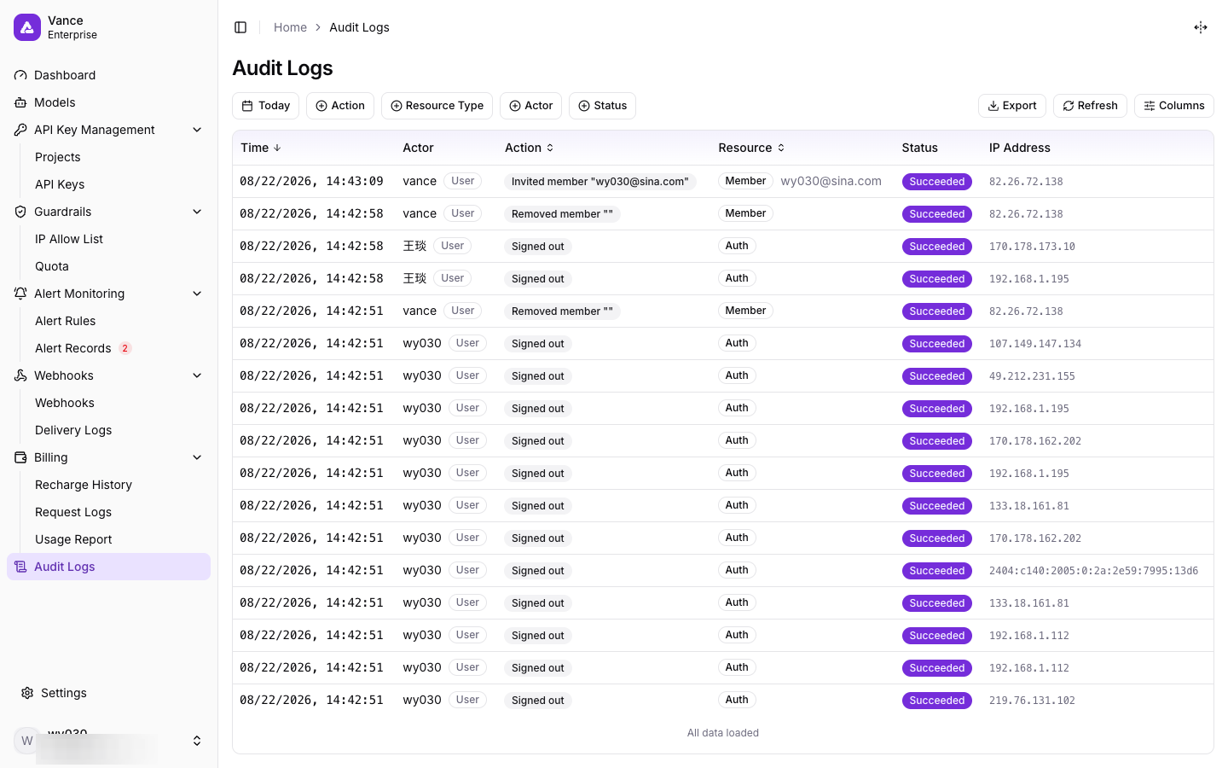Click the 'All data loaded' footer text
Image resolution: width=1228 pixels, height=768 pixels.
[723, 733]
